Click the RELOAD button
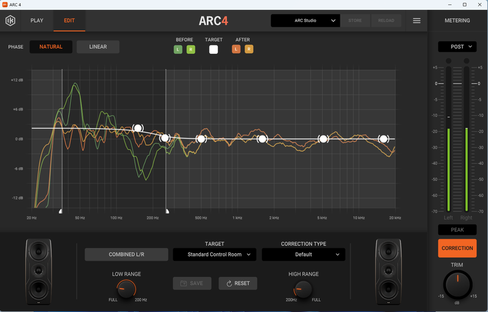Image resolution: width=488 pixels, height=312 pixels. [386, 21]
